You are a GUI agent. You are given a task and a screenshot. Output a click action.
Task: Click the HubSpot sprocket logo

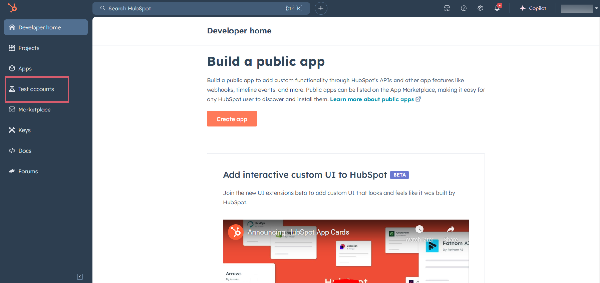tap(12, 8)
